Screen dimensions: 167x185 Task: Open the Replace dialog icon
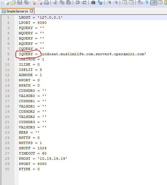click(100, 2)
